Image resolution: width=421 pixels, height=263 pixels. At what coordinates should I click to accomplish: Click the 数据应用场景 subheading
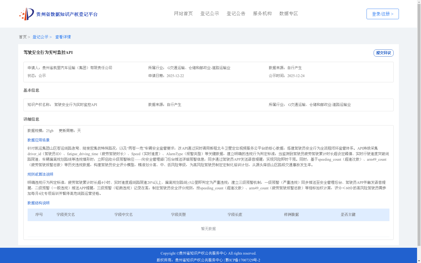tap(38, 140)
